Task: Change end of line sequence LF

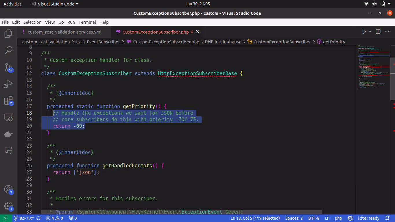Action: (x=327, y=218)
